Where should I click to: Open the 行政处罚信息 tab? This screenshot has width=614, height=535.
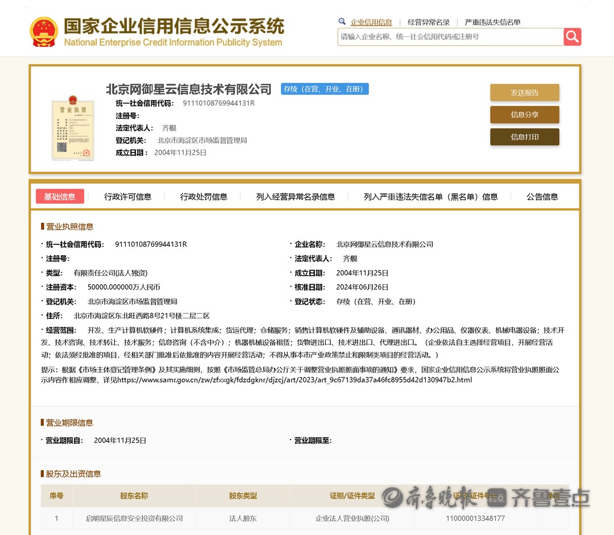(204, 197)
